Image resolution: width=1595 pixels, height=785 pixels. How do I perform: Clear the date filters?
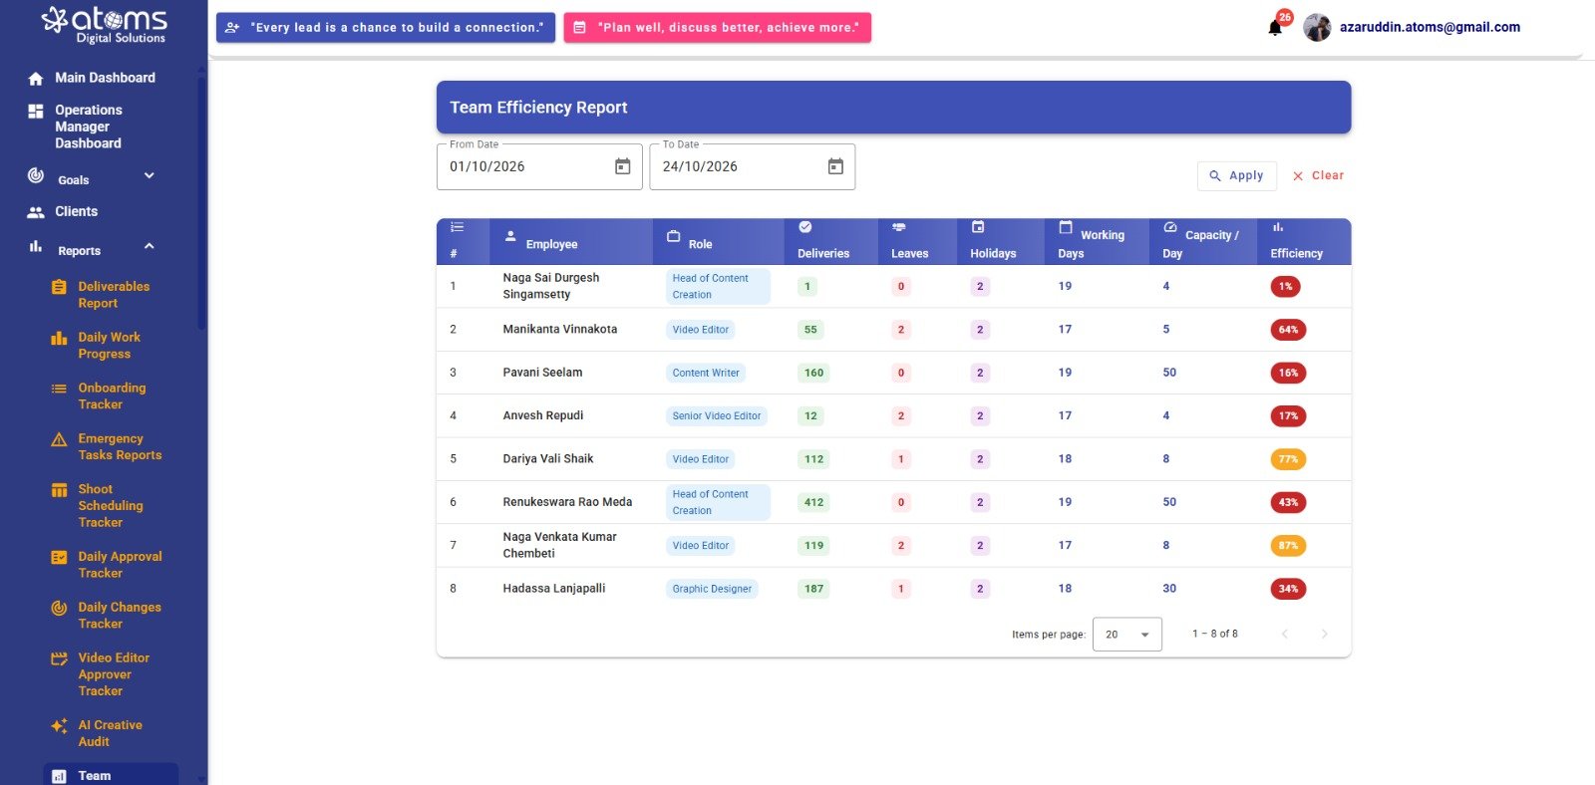pos(1318,175)
